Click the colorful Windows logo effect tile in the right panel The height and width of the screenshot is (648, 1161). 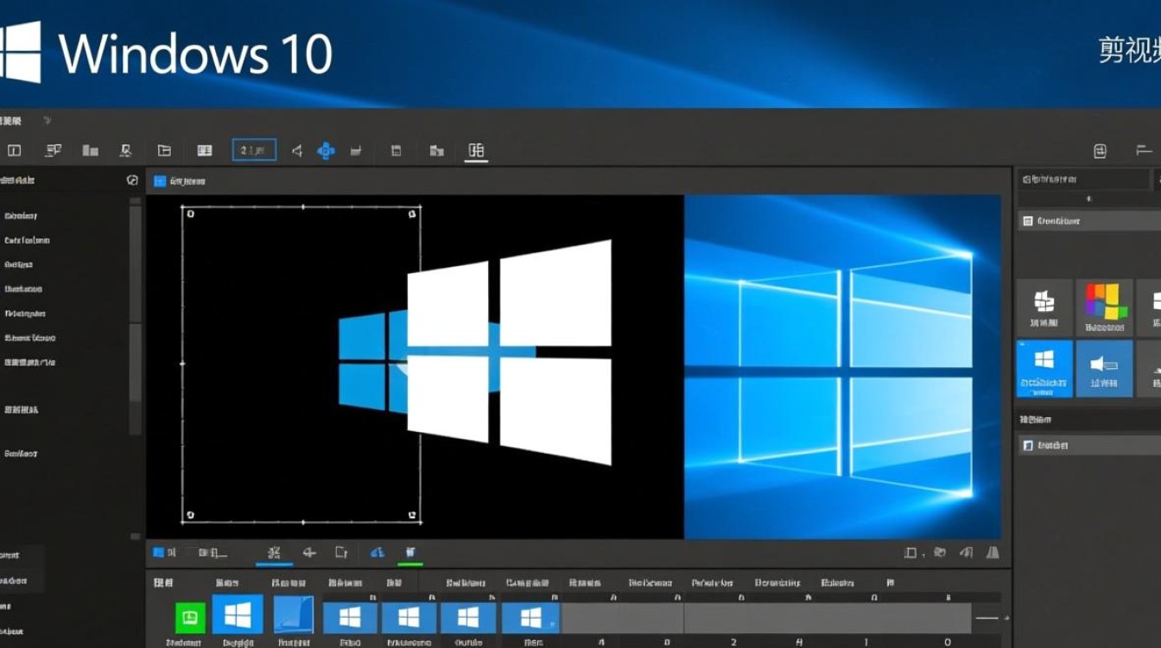click(1103, 307)
